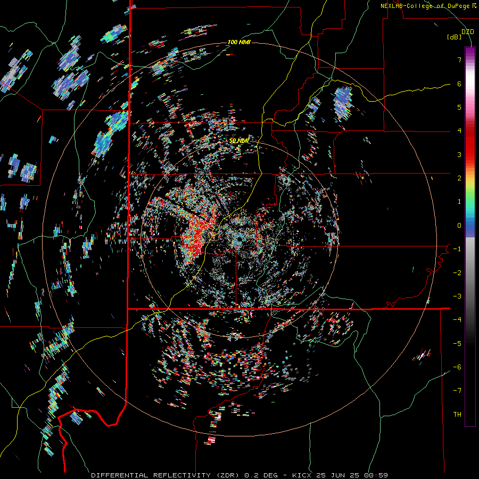Click the -2 value on the dB scale
The width and height of the screenshot is (479, 479).
point(457,273)
